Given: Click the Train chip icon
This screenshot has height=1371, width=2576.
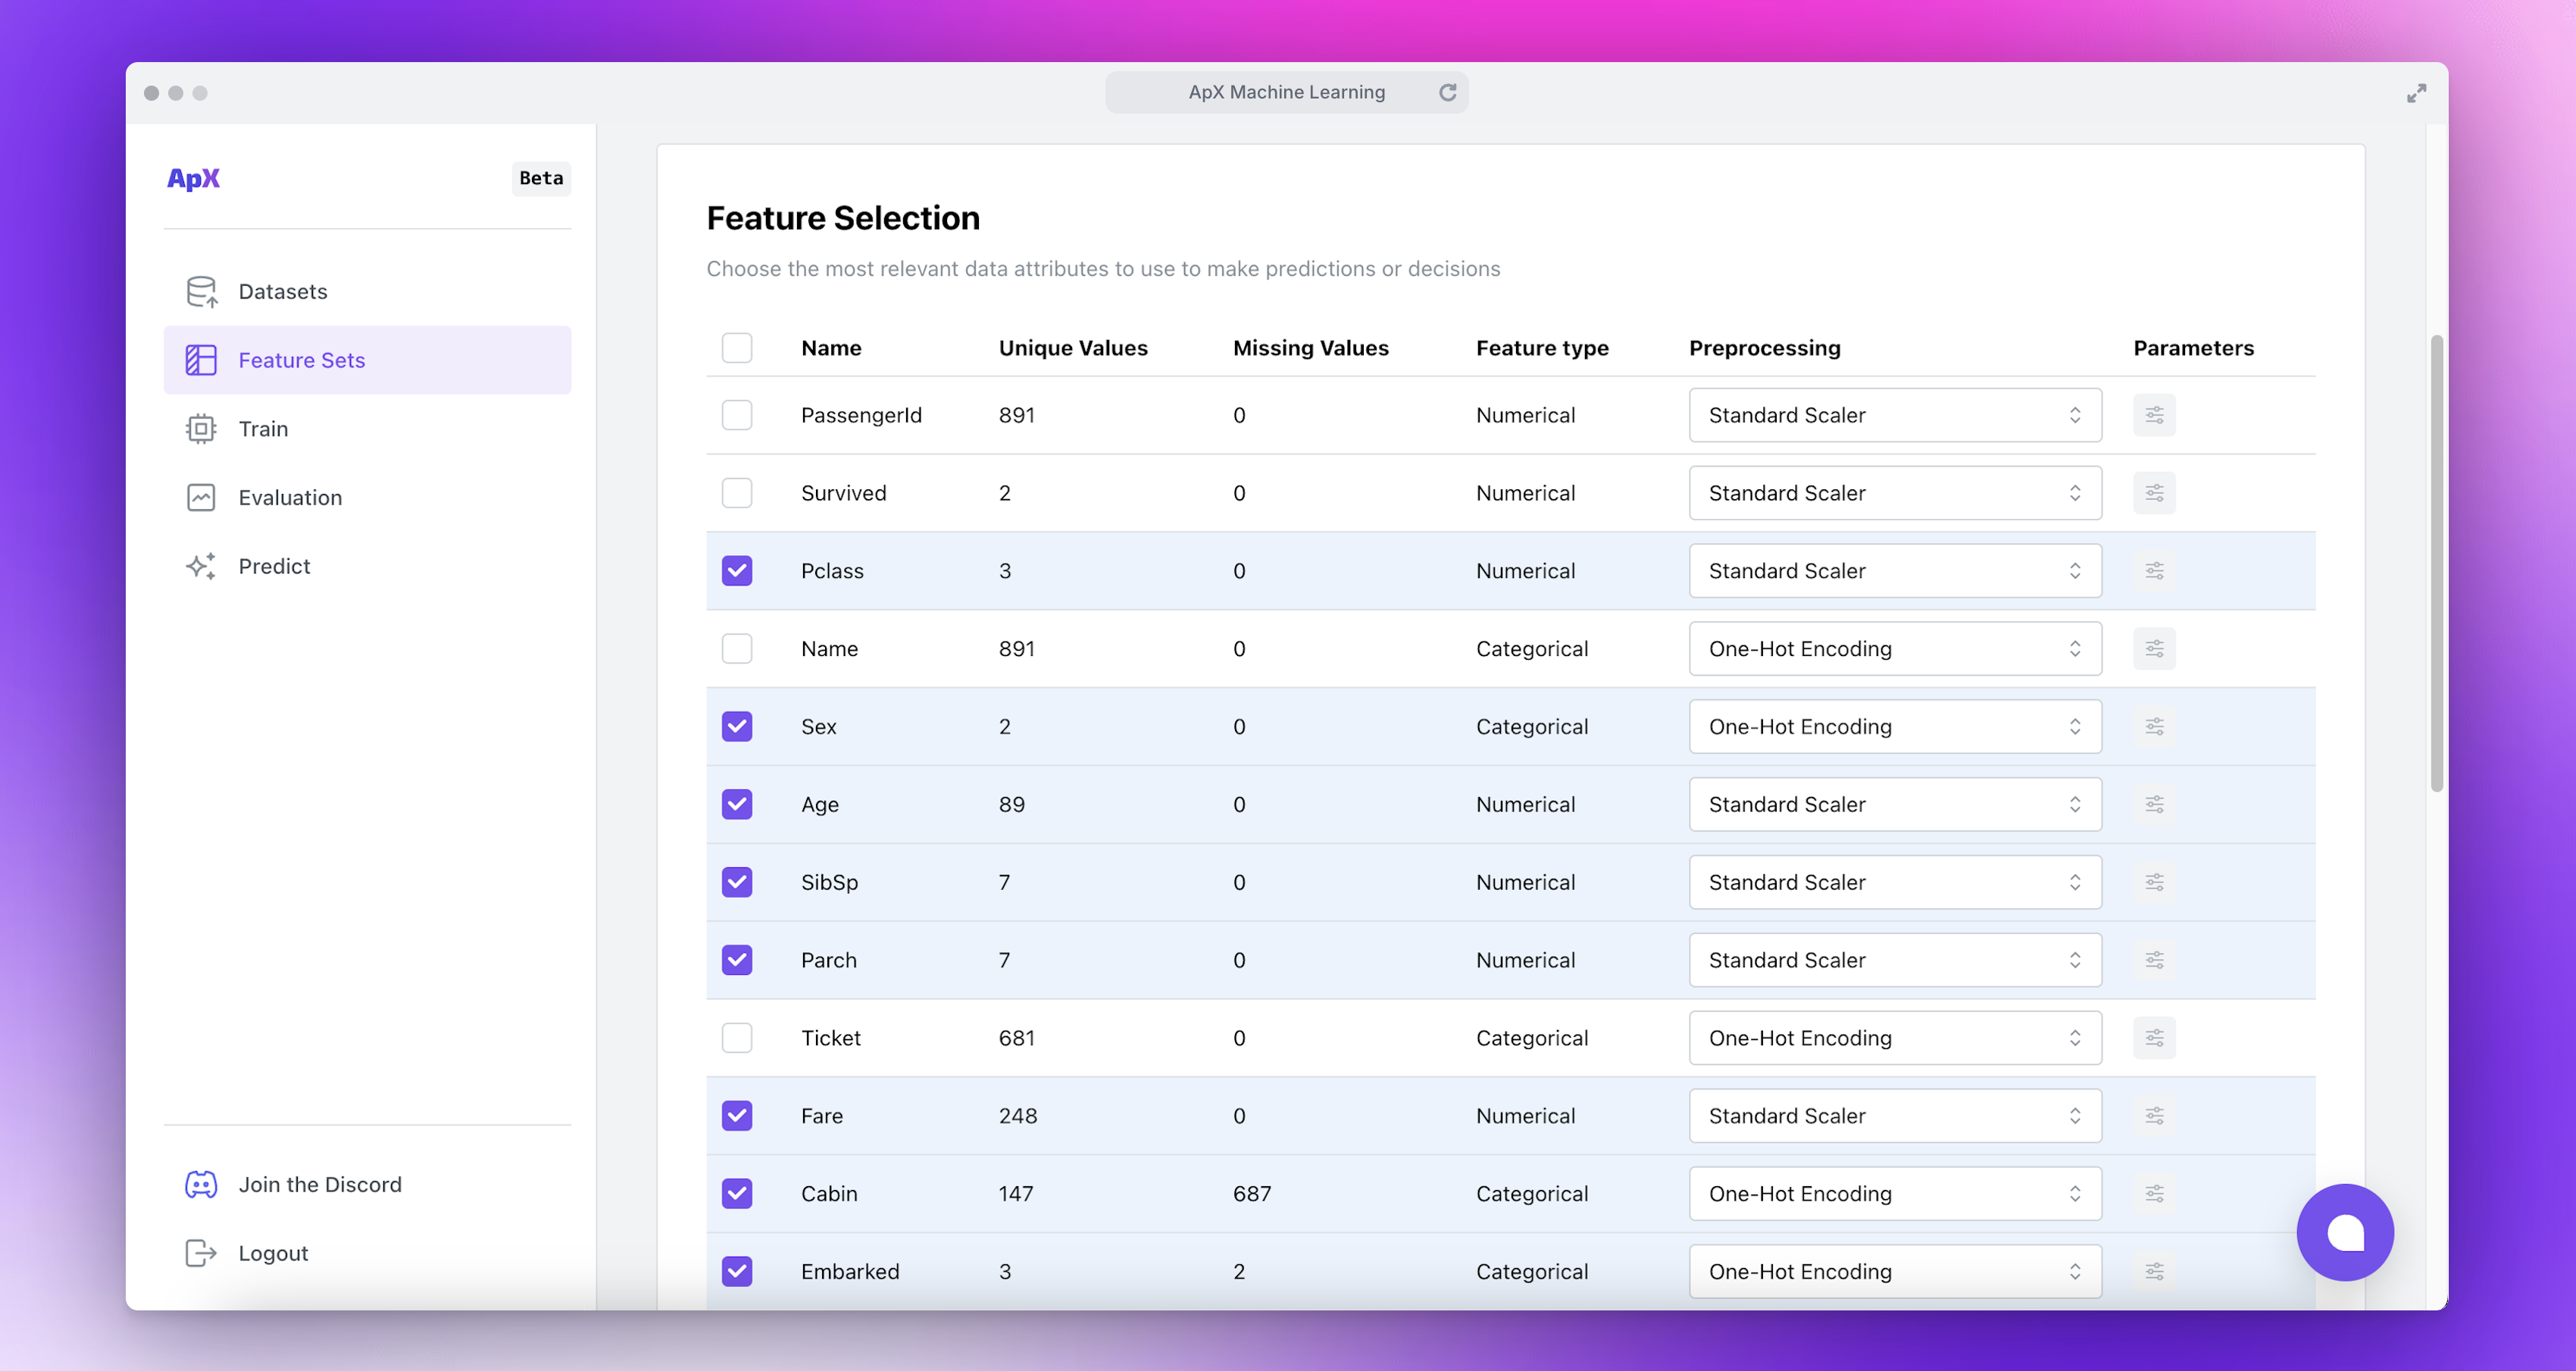Looking at the screenshot, I should click(x=201, y=429).
